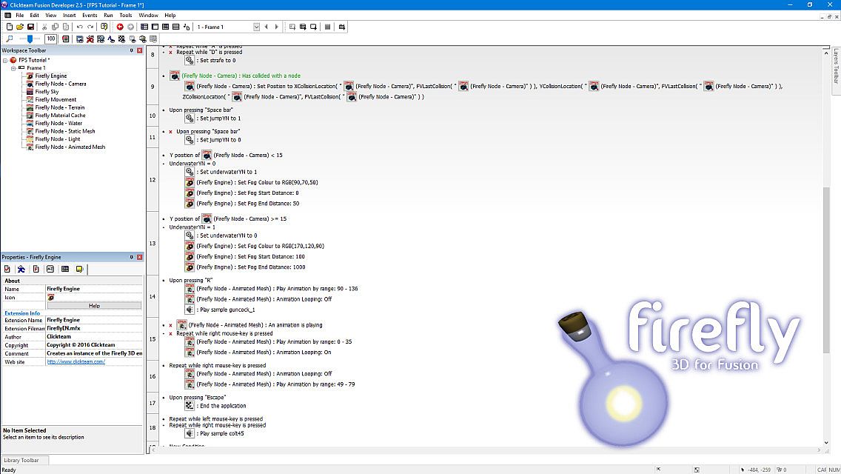Run the application with the red button
The height and width of the screenshot is (474, 841).
(120, 27)
